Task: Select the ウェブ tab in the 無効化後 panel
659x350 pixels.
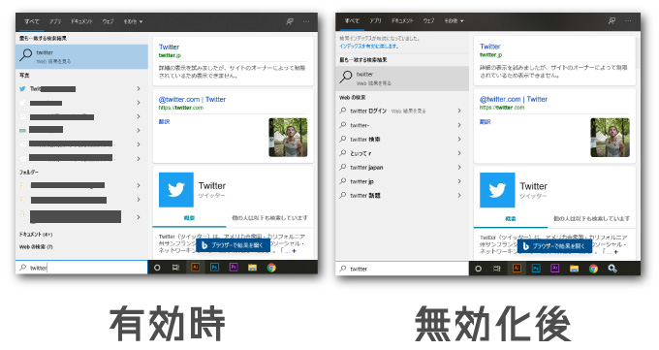Action: point(428,20)
